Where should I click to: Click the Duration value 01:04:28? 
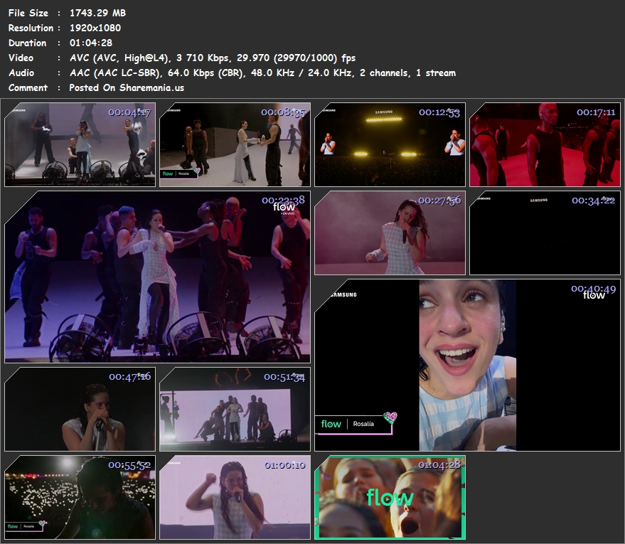91,43
